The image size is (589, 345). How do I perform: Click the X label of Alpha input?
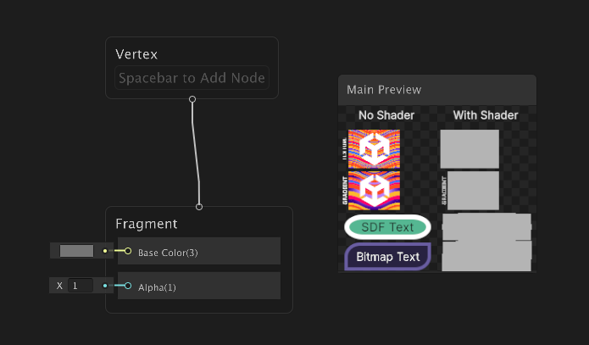point(59,287)
